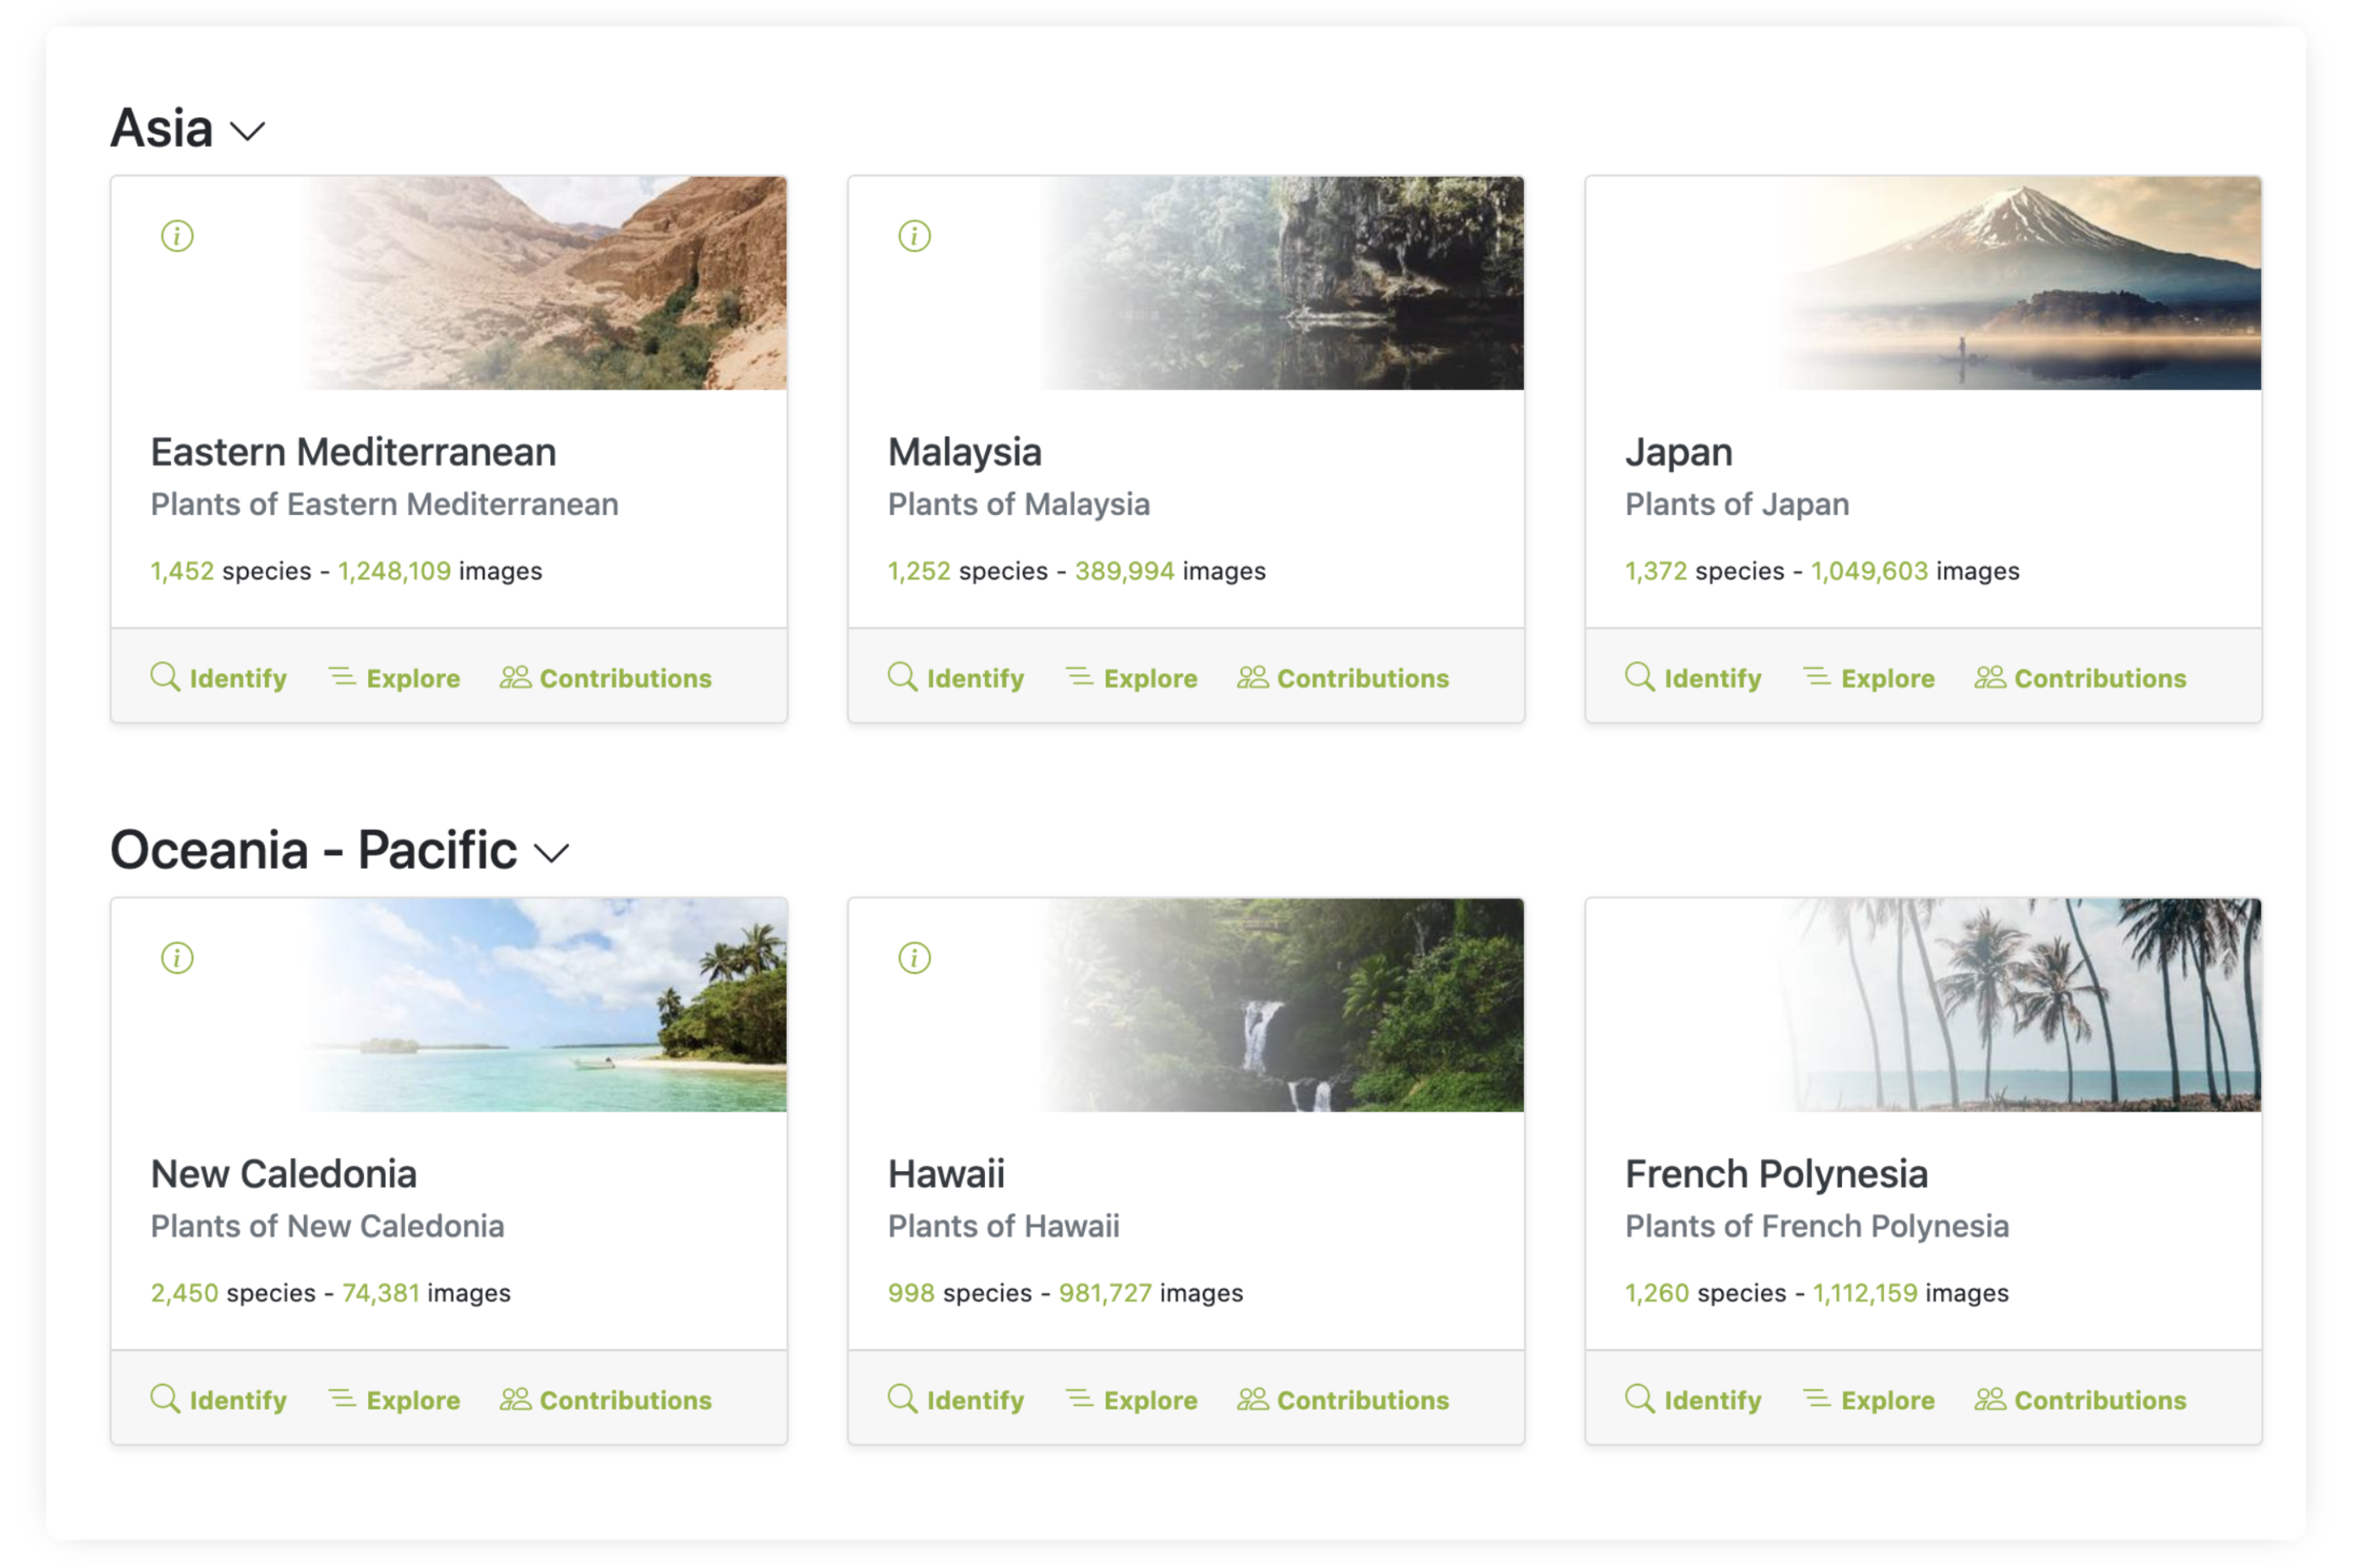Click the Eastern Mediterranean Explore list icon
Viewport: 2353px width, 1568px height.
pyautogui.click(x=342, y=678)
